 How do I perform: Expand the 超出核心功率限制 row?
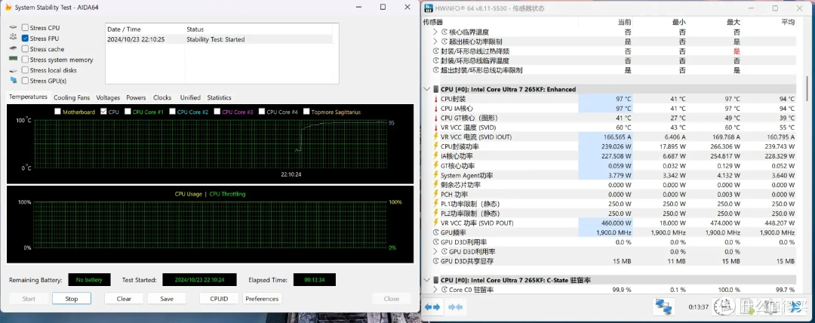[435, 41]
